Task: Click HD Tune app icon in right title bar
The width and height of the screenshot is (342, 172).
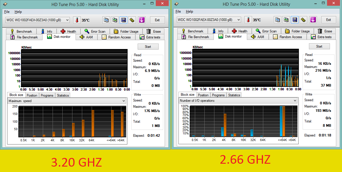Action: [x=176, y=4]
